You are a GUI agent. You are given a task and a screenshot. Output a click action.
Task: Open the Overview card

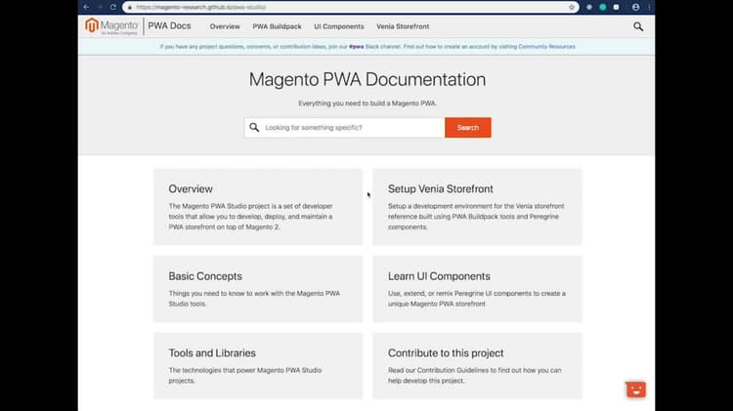[x=258, y=207]
